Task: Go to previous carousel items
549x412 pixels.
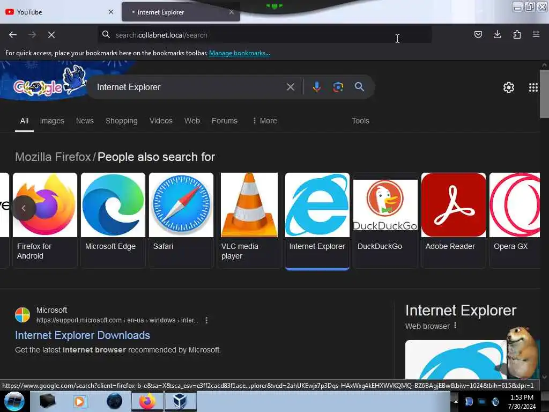Action: pos(24,208)
